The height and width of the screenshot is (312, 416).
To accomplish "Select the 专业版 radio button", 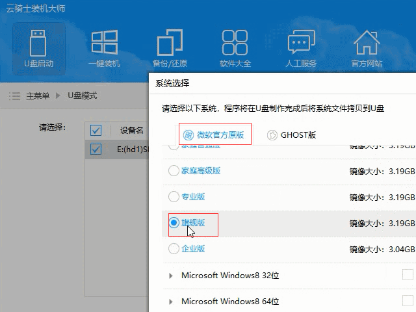I will [x=174, y=196].
